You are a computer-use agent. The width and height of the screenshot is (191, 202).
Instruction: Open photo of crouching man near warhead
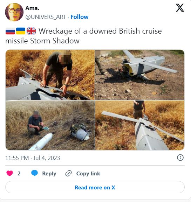coord(50,125)
